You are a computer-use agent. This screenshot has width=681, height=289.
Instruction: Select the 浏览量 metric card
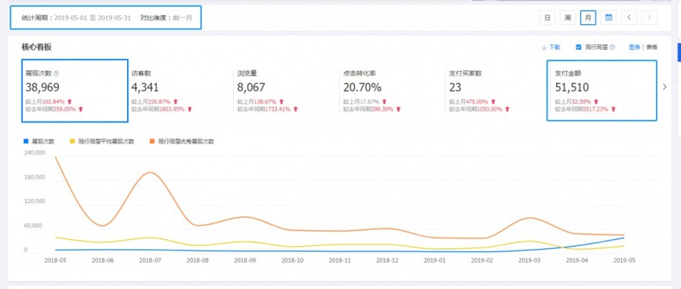[x=286, y=91]
